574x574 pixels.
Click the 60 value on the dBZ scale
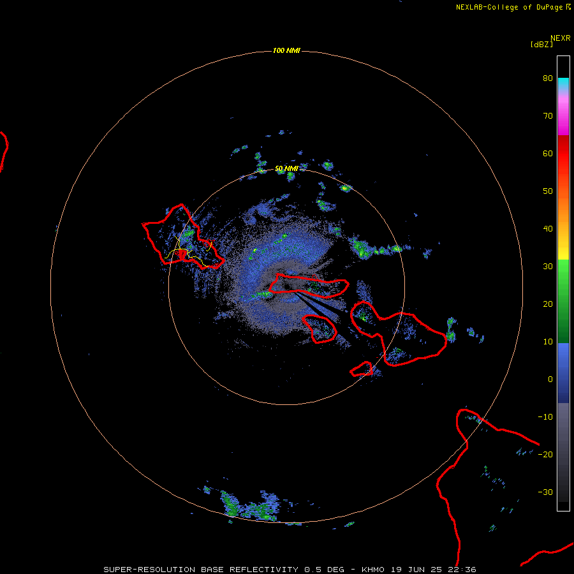548,153
